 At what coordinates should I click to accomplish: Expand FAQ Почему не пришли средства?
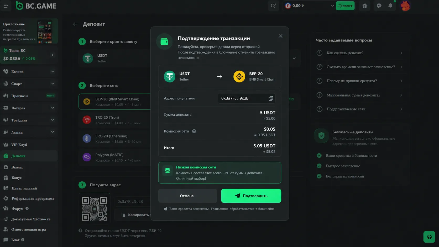pos(360,81)
